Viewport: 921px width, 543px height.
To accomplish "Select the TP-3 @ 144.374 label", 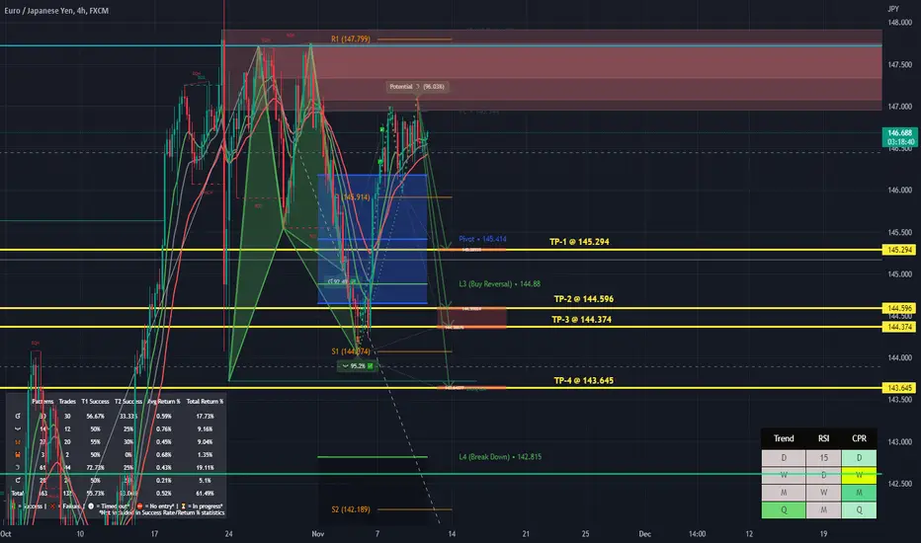I will point(581,319).
